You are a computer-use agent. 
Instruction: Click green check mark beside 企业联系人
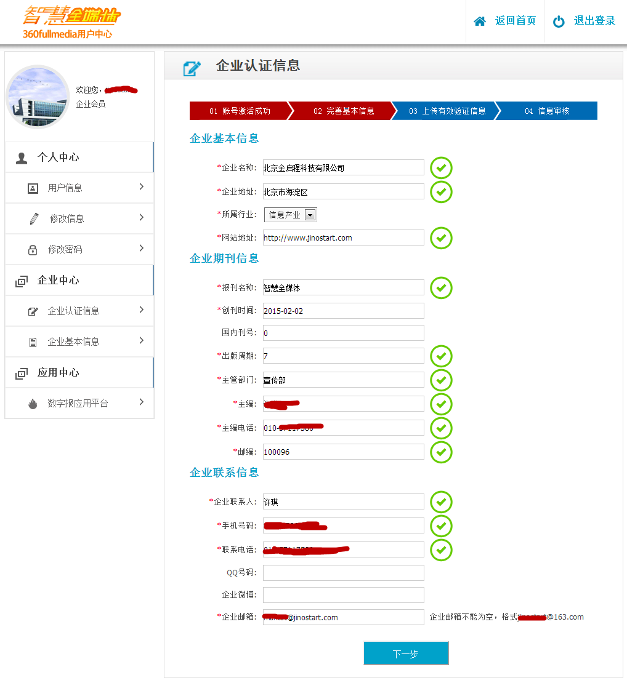(441, 502)
